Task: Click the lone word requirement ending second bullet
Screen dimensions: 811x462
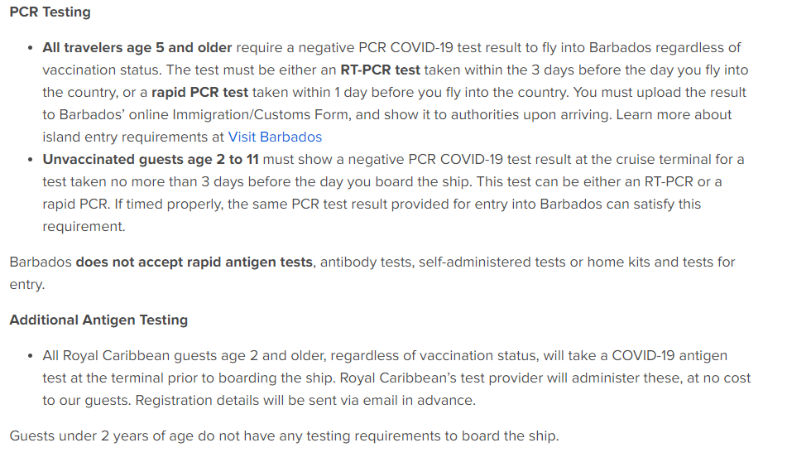Action: [84, 227]
